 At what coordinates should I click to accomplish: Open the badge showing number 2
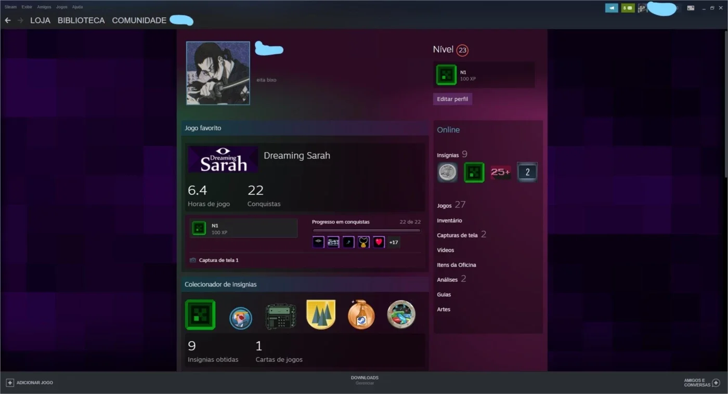(x=527, y=172)
